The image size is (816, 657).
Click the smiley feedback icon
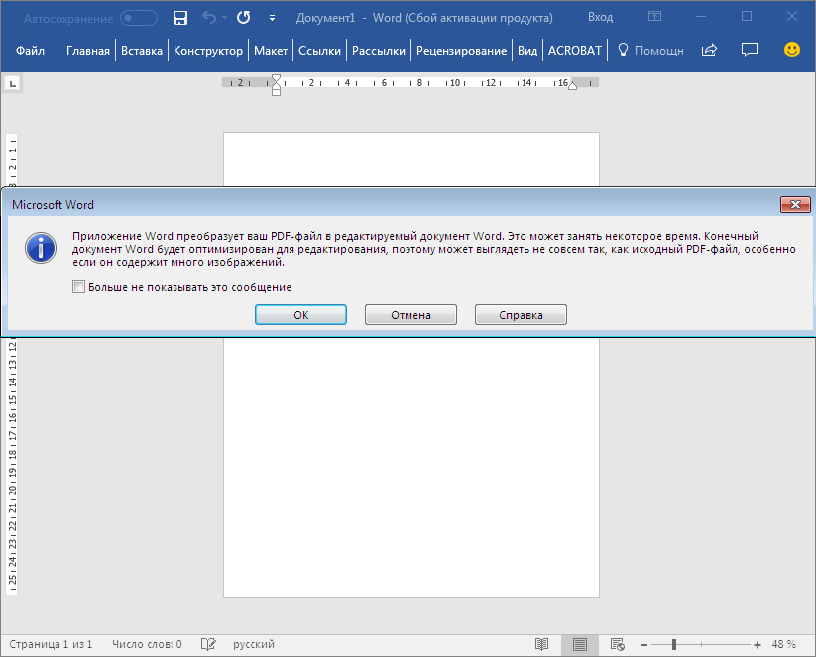click(x=791, y=50)
